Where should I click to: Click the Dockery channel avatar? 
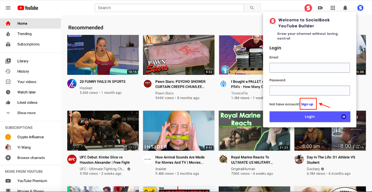299,159
